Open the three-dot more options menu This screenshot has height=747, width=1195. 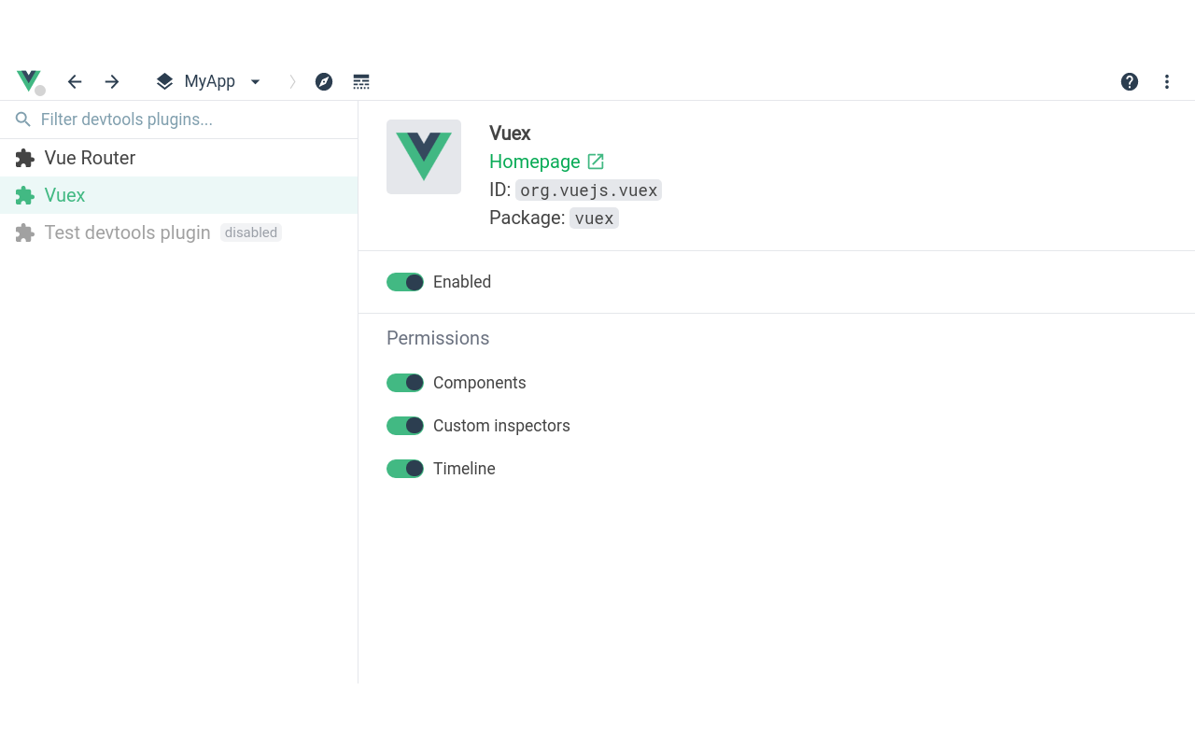coord(1167,82)
